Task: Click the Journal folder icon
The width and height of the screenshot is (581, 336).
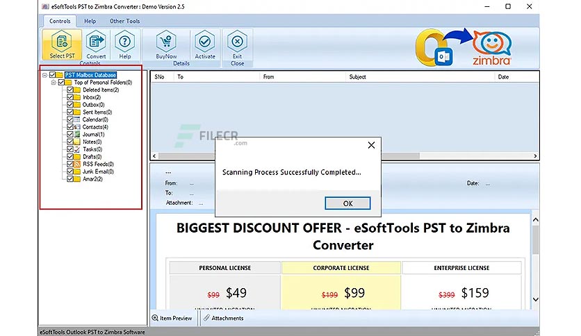Action: tap(77, 134)
